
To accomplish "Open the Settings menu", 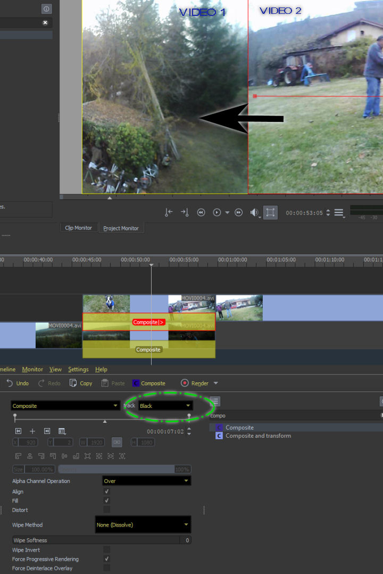I will [x=78, y=370].
